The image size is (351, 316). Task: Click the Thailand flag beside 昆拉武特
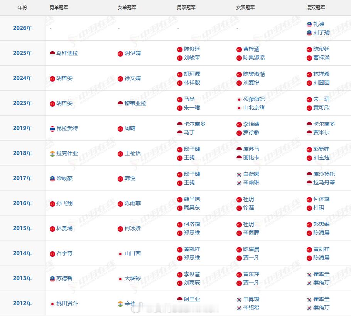(x=52, y=129)
